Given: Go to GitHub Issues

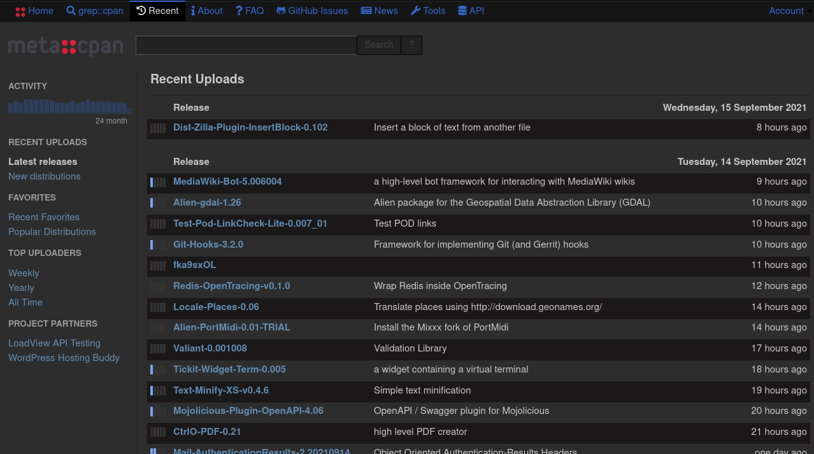Looking at the screenshot, I should (312, 11).
